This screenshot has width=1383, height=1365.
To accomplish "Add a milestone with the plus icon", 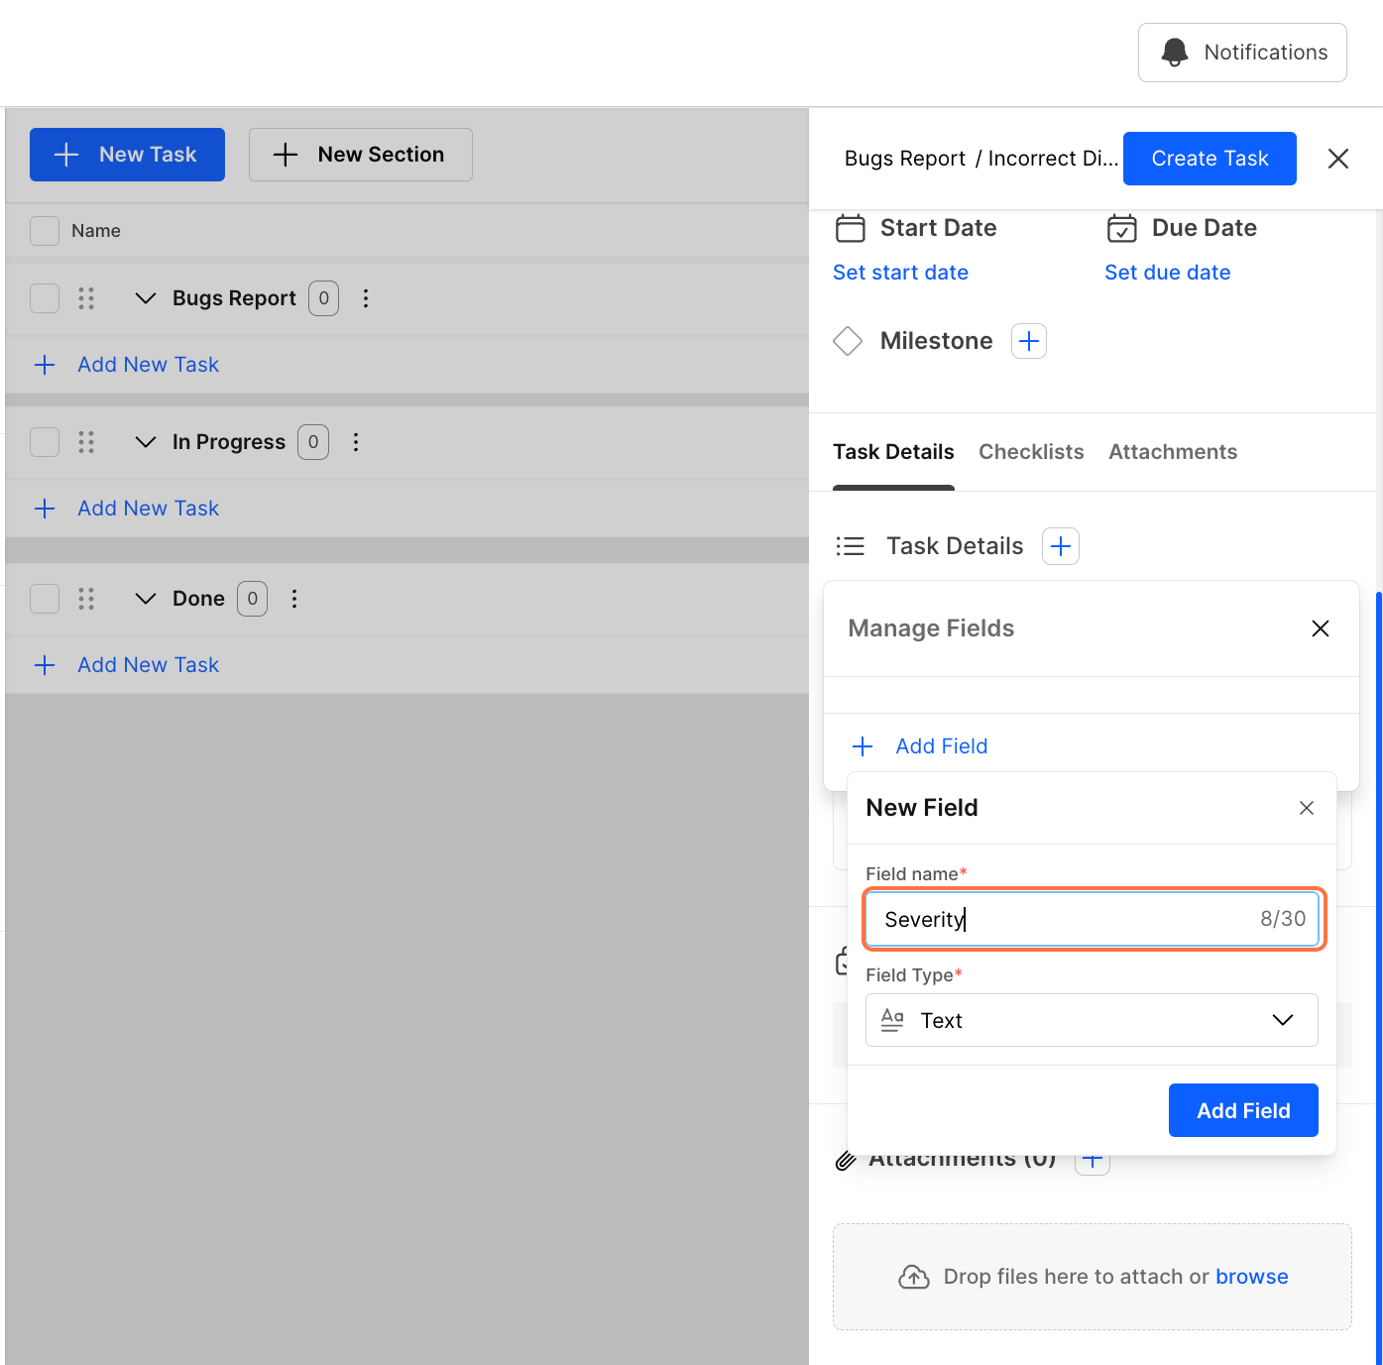I will tap(1029, 341).
